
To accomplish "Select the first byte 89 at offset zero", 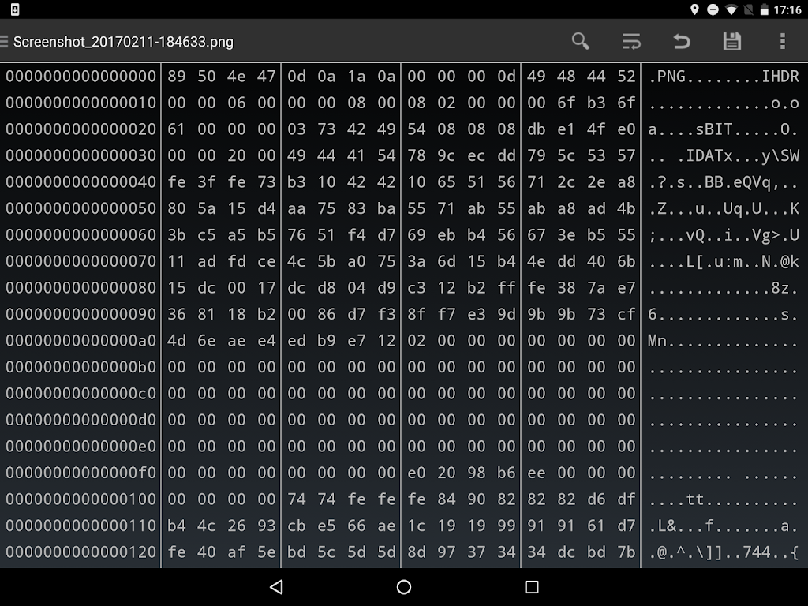I will pos(177,77).
